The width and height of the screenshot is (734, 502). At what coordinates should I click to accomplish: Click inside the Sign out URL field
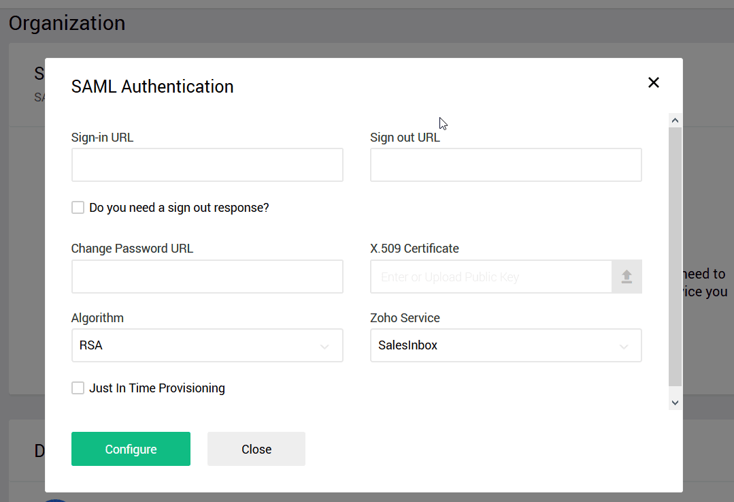[x=505, y=165]
